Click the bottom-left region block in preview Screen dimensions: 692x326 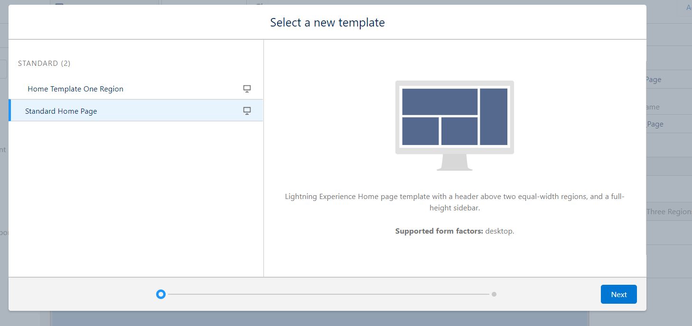[420, 131]
